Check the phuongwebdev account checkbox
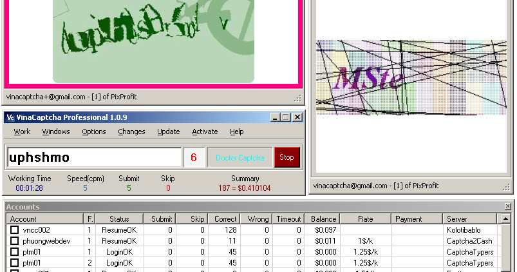Image resolution: width=517 pixels, height=272 pixels. point(14,240)
